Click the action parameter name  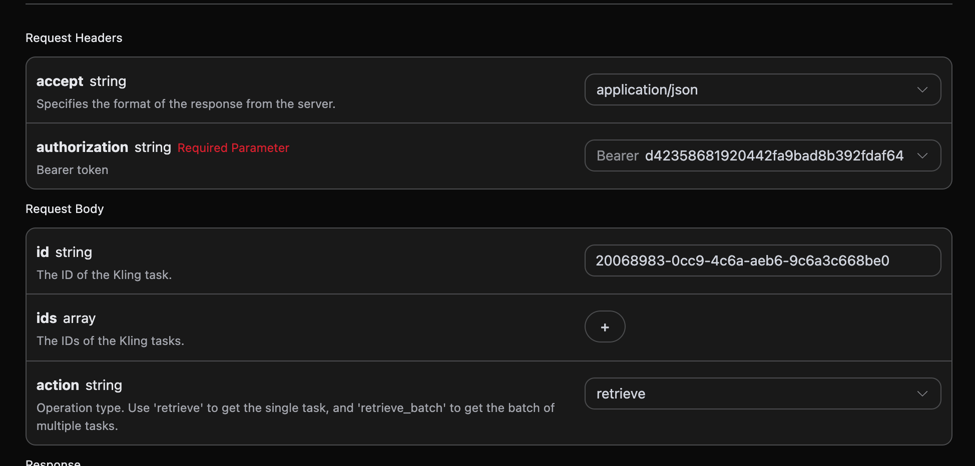[x=58, y=385]
